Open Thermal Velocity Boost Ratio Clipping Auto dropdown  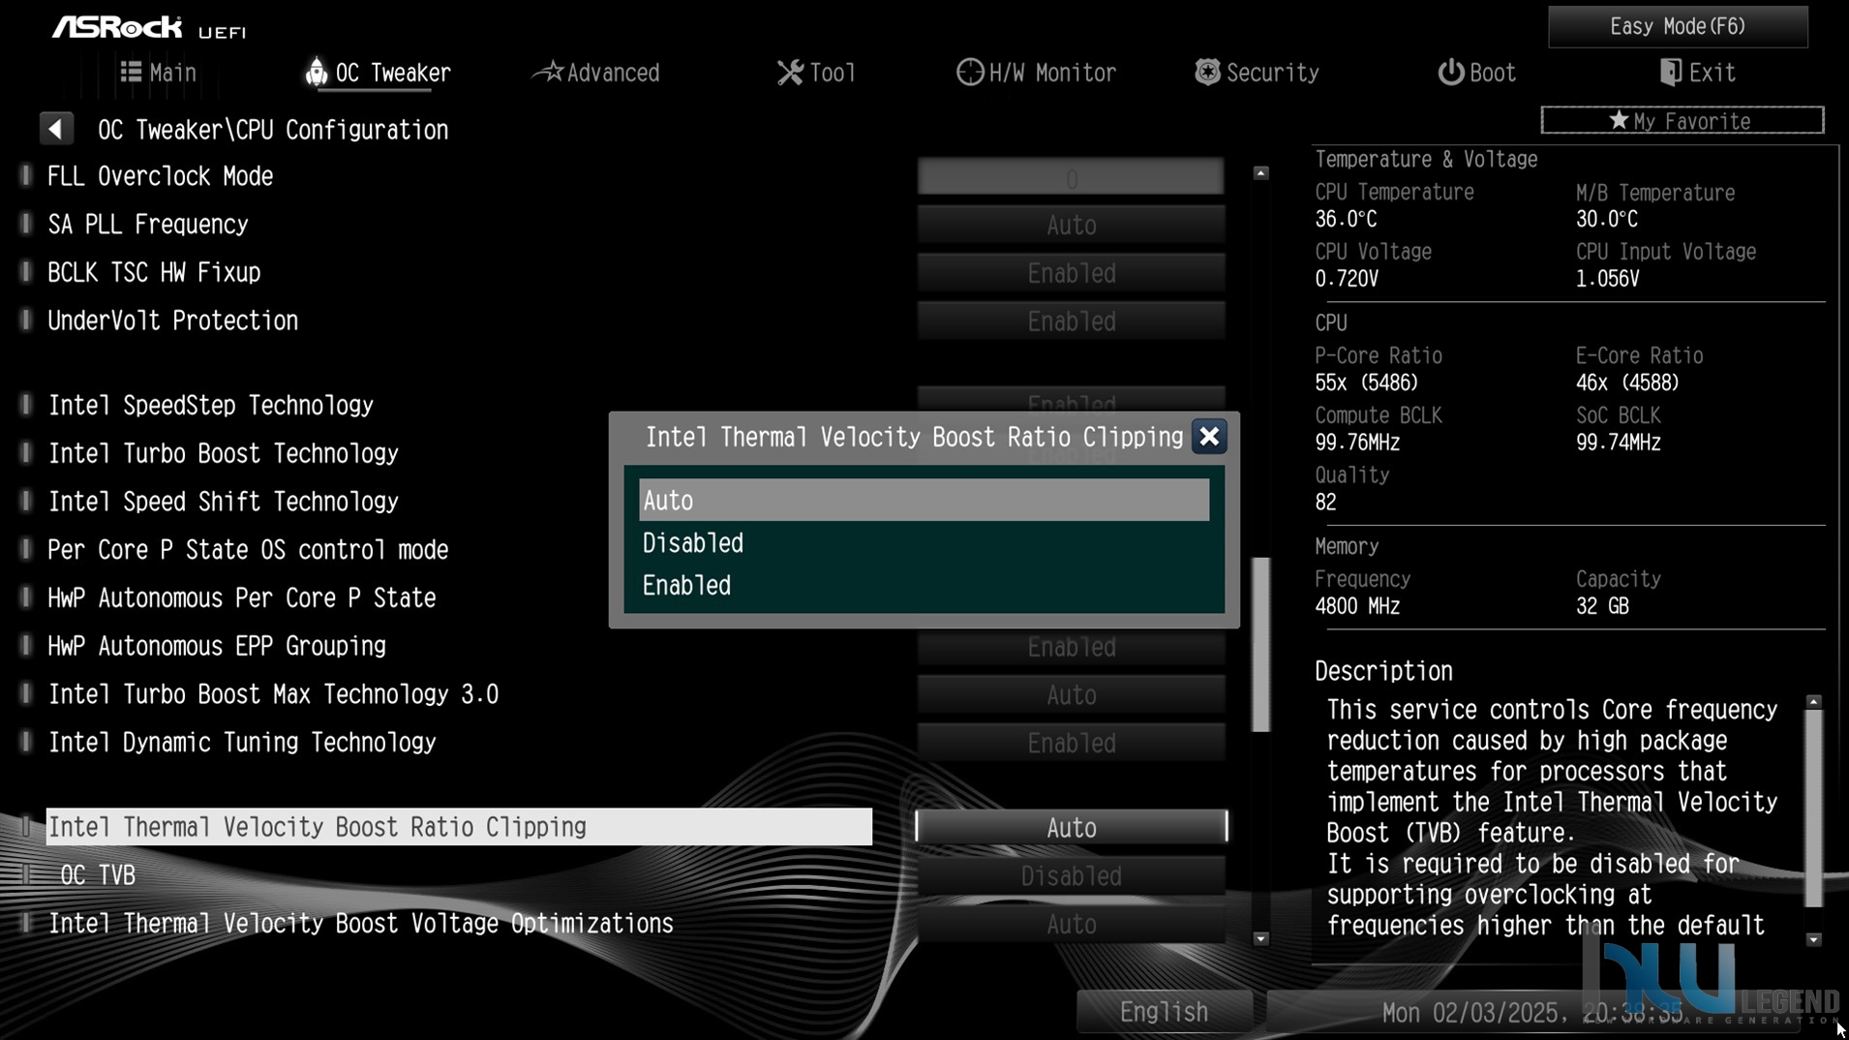(1071, 827)
